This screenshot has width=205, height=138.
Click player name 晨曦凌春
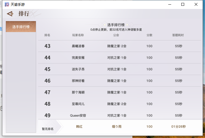click(x=78, y=46)
